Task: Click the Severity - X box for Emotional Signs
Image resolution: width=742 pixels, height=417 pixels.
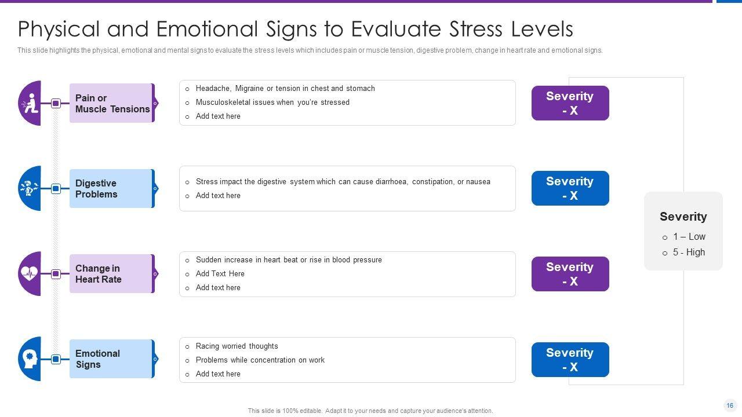Action: coord(570,360)
